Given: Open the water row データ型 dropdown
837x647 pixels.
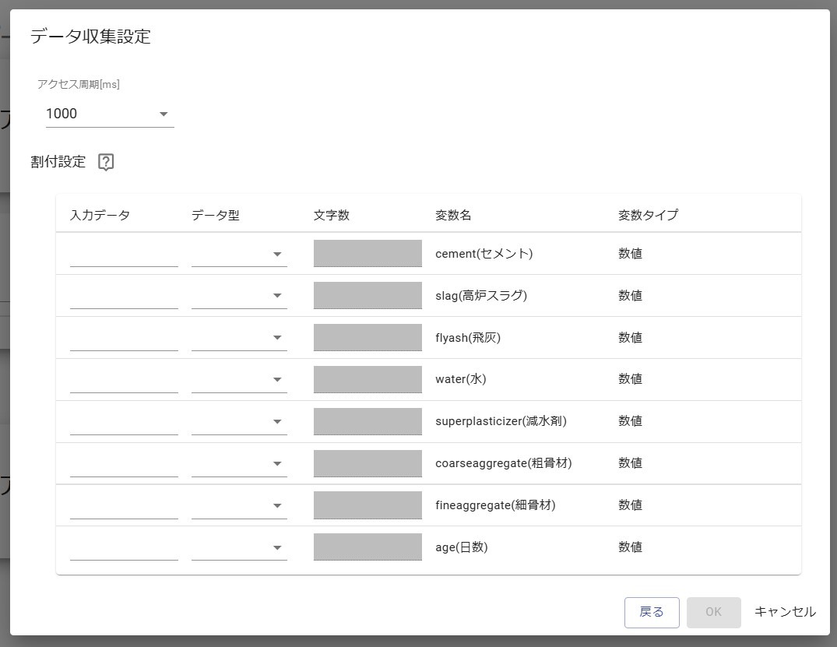Looking at the screenshot, I should 239,381.
